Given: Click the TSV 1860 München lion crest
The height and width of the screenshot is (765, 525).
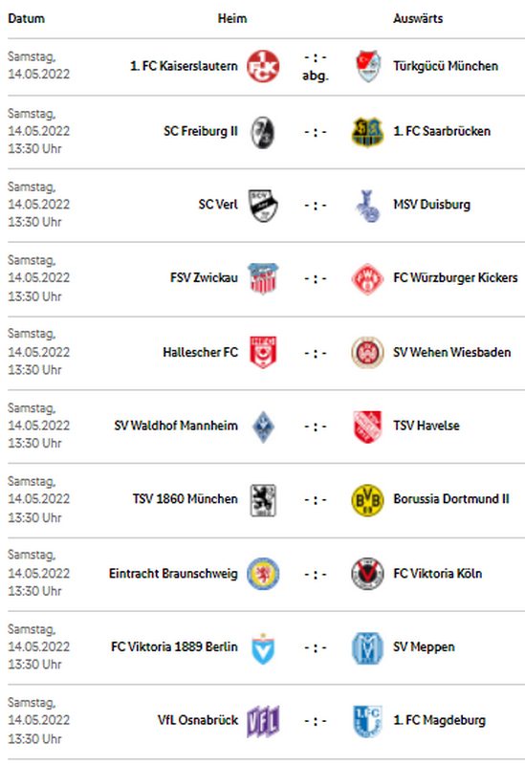Looking at the screenshot, I should click(263, 499).
